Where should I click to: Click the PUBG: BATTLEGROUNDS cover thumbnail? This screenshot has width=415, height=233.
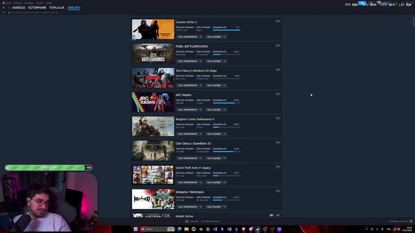click(153, 53)
